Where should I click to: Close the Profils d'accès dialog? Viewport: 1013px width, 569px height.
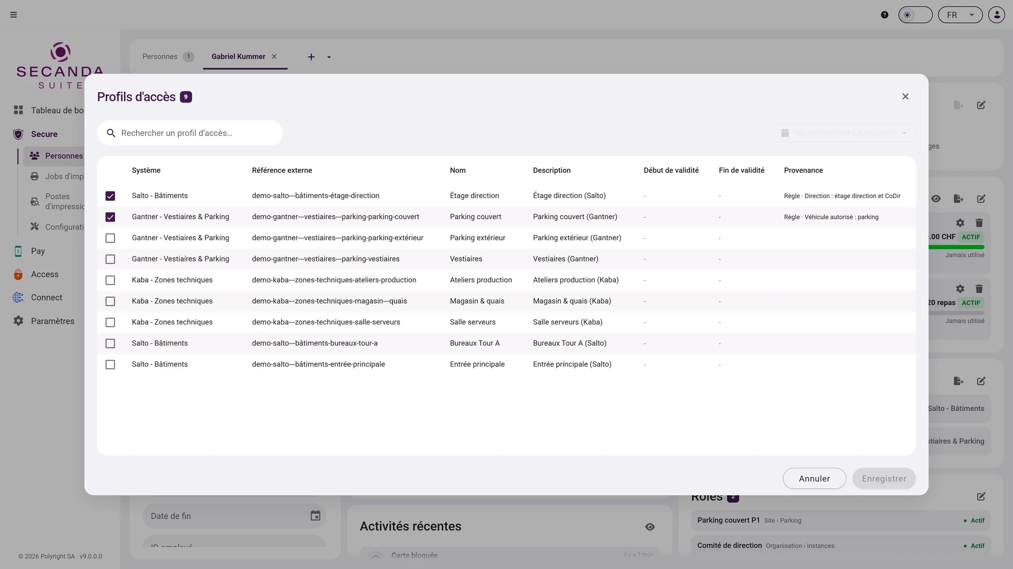coord(905,96)
